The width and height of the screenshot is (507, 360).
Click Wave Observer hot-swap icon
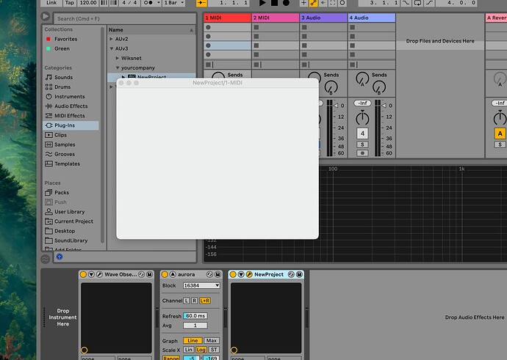(x=141, y=274)
